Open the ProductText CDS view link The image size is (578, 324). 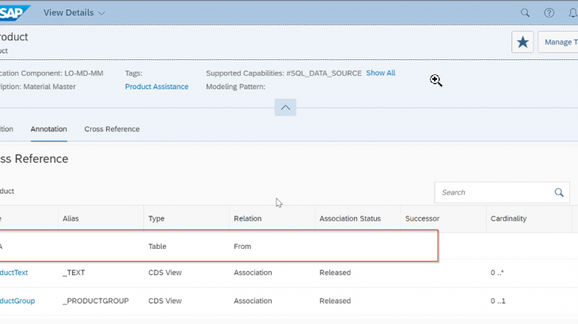[13, 273]
